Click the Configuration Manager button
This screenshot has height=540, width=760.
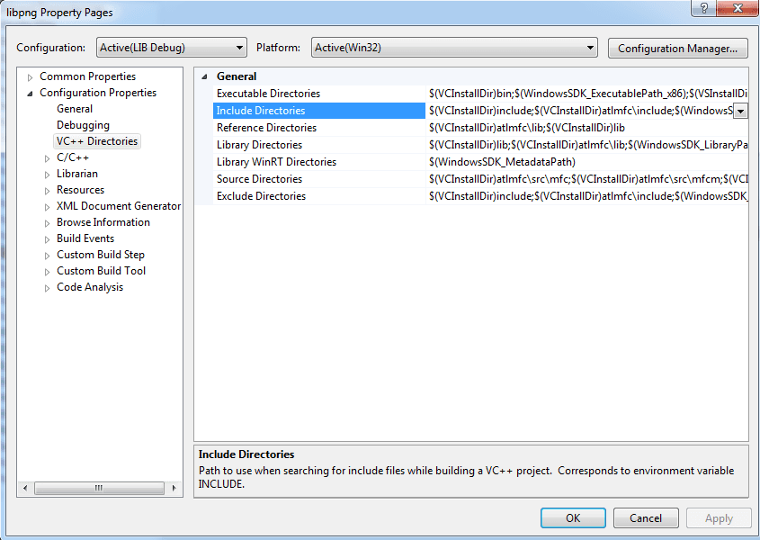tap(677, 48)
